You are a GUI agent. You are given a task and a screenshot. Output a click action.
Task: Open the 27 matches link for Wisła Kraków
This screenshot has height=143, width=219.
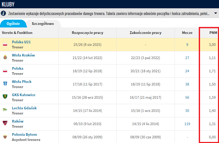(187, 58)
